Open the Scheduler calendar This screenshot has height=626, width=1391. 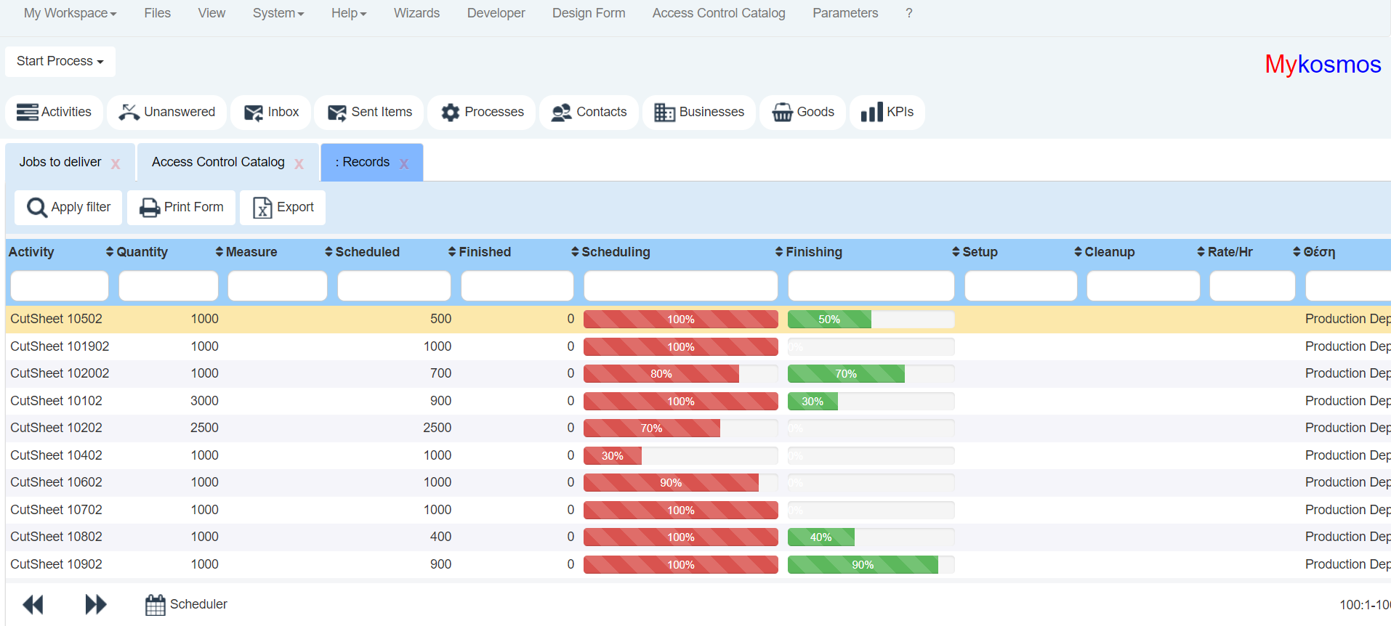[186, 604]
